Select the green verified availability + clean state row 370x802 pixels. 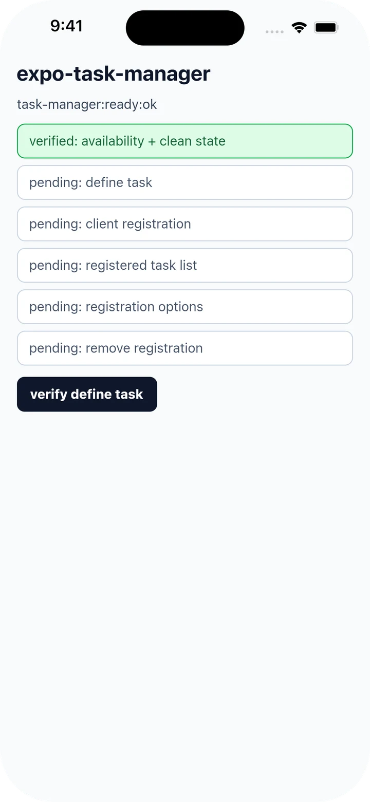[x=185, y=141]
